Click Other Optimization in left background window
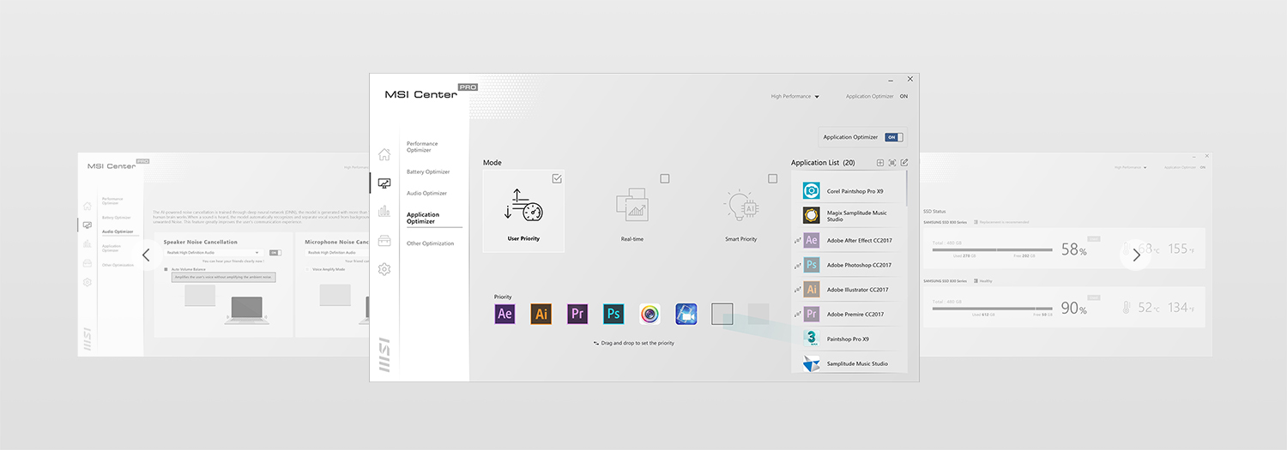The height and width of the screenshot is (450, 1287). (118, 265)
